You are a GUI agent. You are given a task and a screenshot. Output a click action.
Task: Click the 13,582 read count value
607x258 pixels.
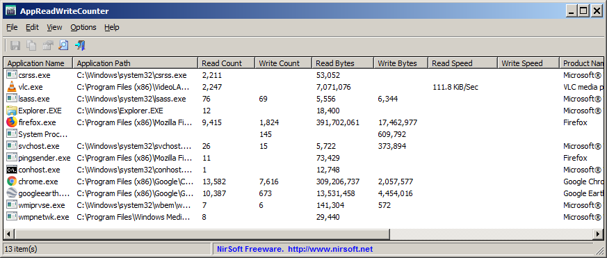coord(213,182)
